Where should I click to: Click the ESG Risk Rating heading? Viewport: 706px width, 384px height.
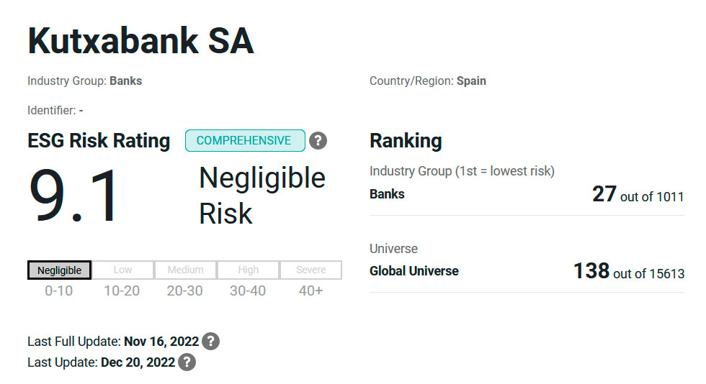(x=99, y=141)
